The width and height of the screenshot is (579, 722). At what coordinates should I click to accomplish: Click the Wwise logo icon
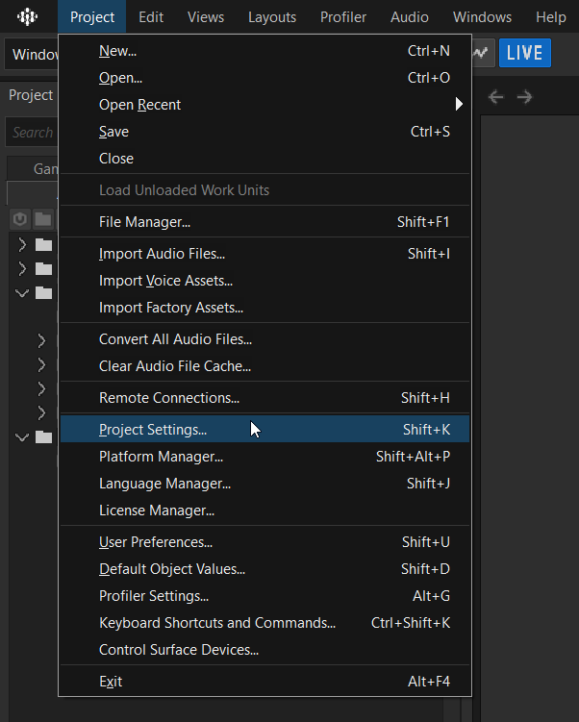29,17
